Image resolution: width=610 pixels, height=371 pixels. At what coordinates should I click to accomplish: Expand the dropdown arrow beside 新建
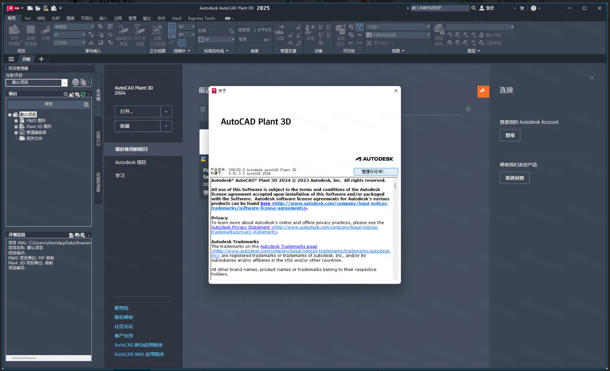[x=166, y=126]
